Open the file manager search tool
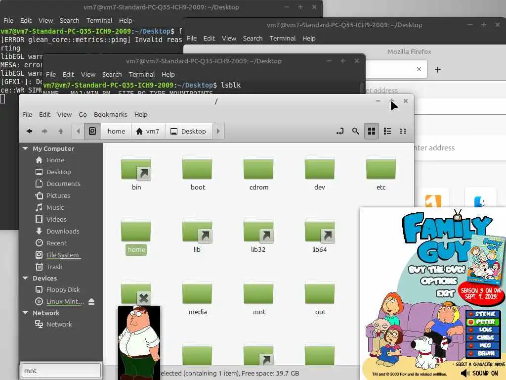506x380 pixels. tap(356, 131)
